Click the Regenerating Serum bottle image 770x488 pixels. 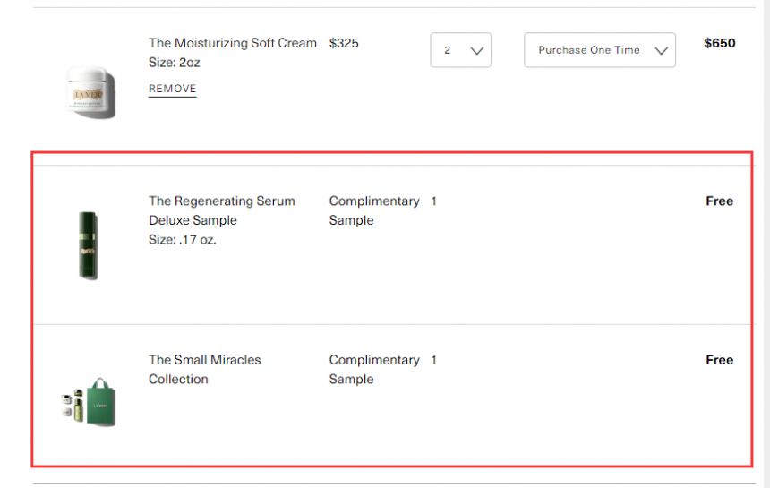click(x=89, y=245)
